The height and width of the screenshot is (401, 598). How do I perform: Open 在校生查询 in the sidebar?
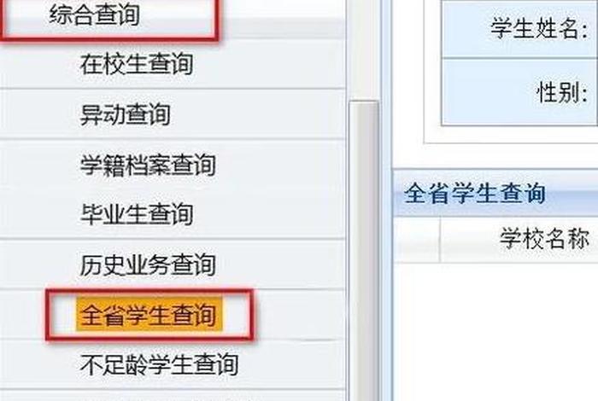(137, 64)
